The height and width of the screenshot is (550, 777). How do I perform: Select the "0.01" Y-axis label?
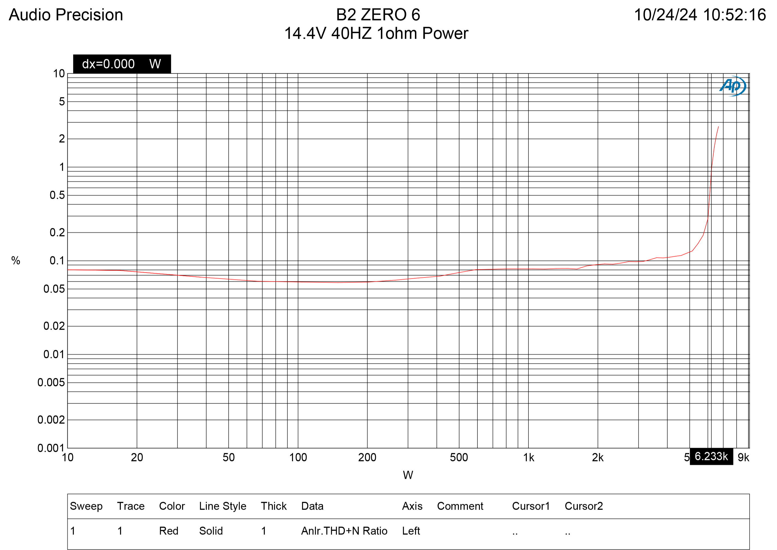pyautogui.click(x=54, y=354)
